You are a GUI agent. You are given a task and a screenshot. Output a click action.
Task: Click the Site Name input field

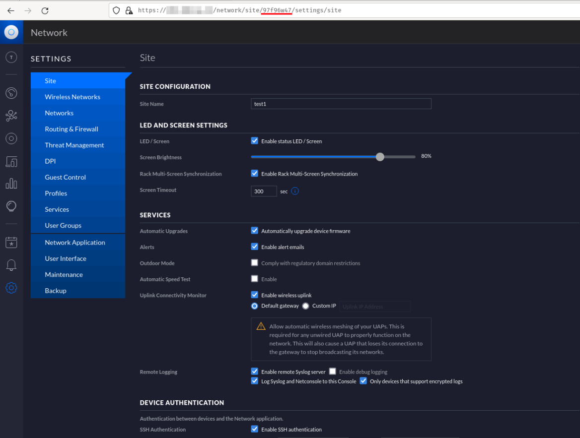(x=341, y=104)
